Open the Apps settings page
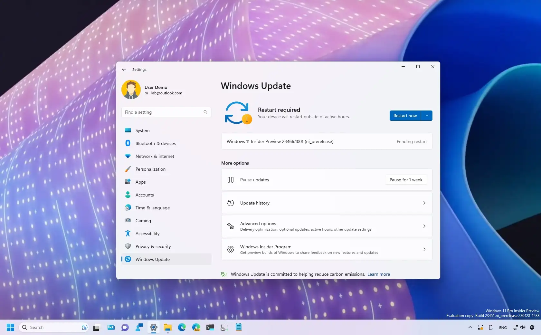541x335 pixels. (166, 182)
